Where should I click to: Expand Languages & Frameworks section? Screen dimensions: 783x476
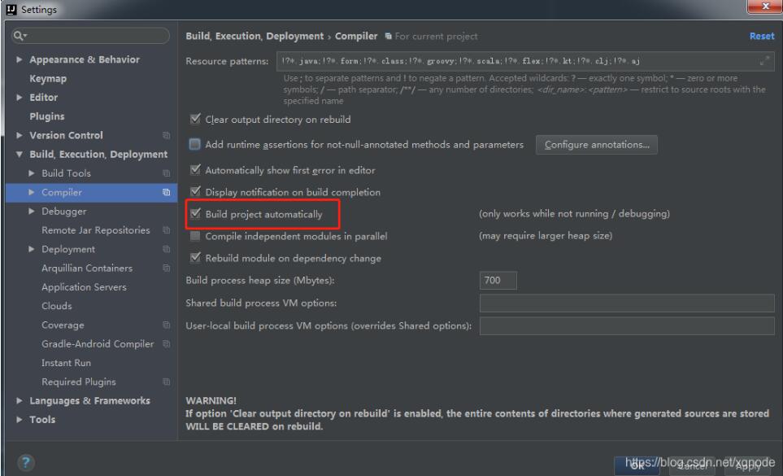click(x=19, y=400)
